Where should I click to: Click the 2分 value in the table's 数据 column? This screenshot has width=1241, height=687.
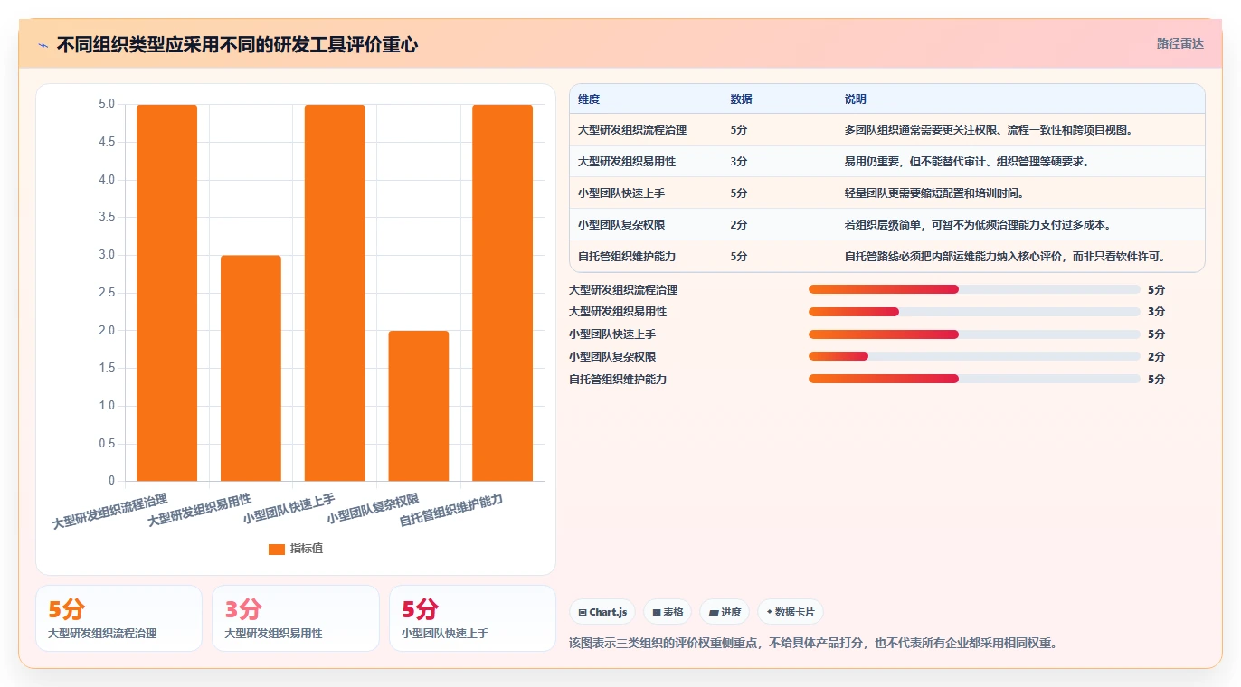tap(739, 225)
